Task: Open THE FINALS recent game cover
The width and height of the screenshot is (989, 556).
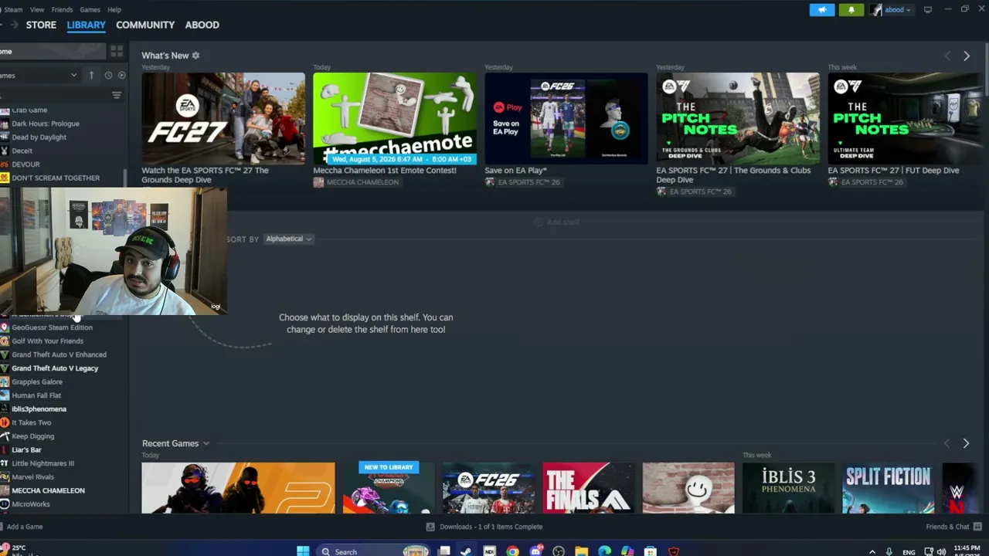Action: 588,488
